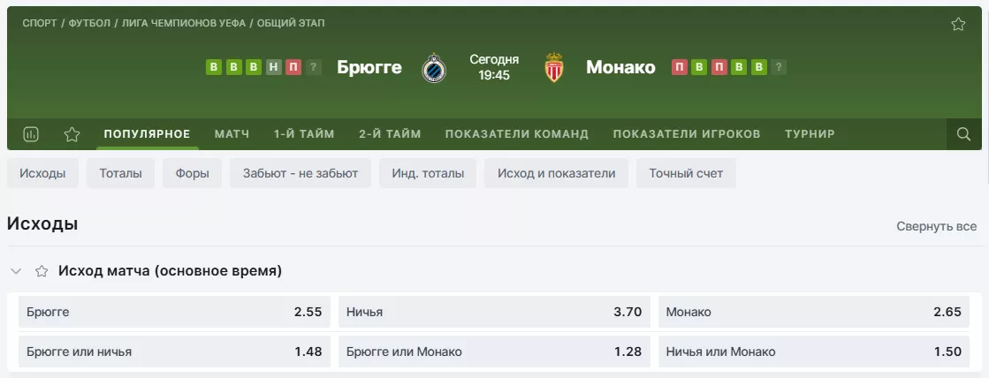Collapse the "Исход матча" section chevron

click(17, 271)
